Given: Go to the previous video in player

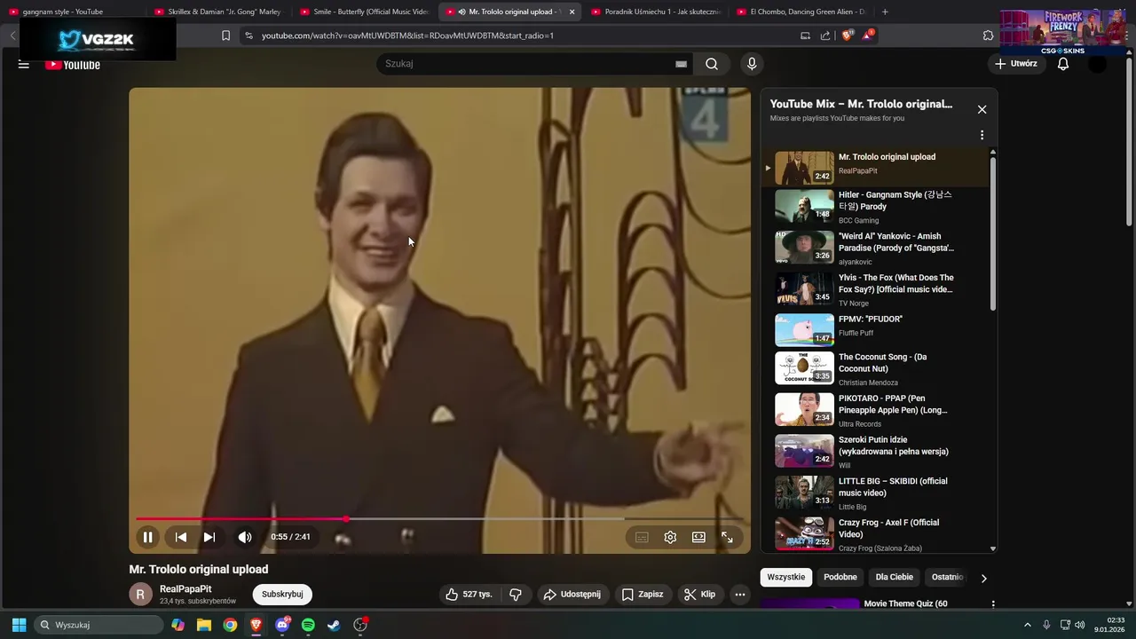Looking at the screenshot, I should click(181, 537).
